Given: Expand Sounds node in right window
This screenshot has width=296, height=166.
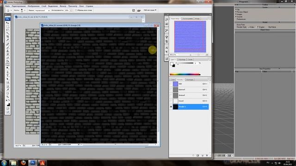Looking at the screenshot, I should 236,17.
